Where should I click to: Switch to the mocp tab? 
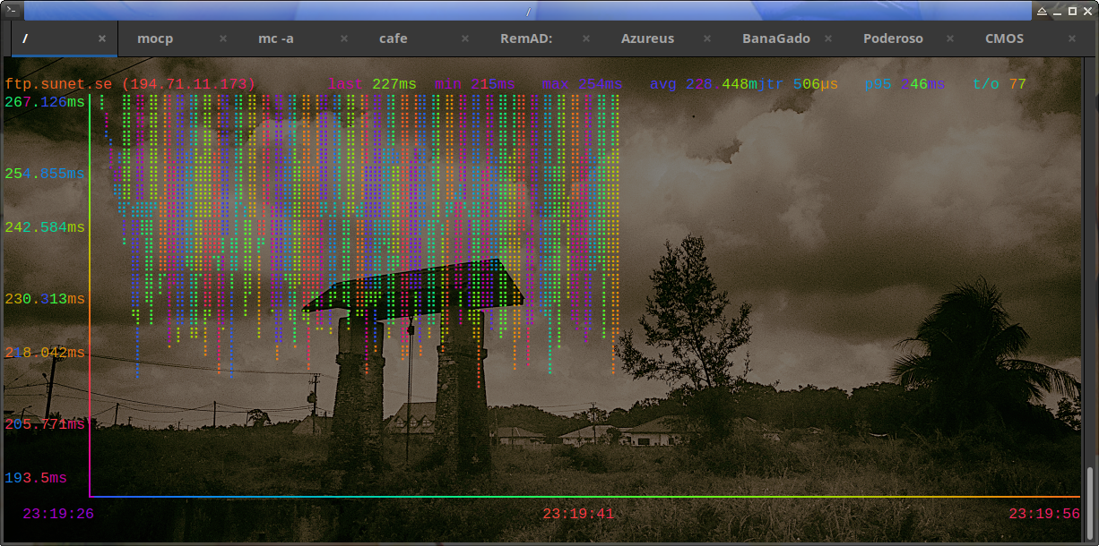[155, 39]
